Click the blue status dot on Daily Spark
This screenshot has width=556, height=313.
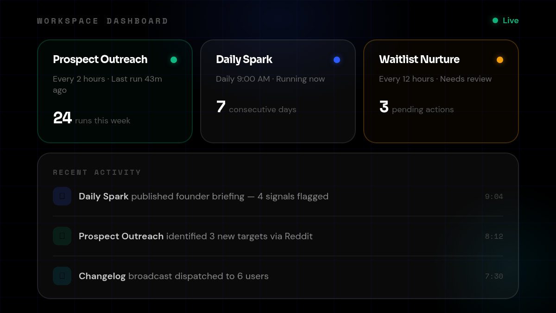click(337, 59)
